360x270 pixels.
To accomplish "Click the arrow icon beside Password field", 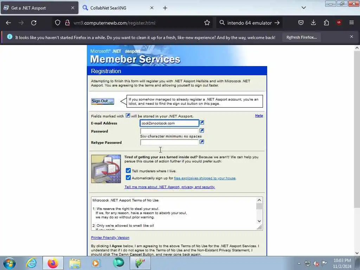I will (202, 130).
